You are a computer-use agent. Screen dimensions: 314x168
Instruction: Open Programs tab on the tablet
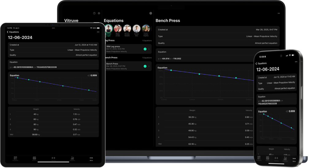(15, 158)
